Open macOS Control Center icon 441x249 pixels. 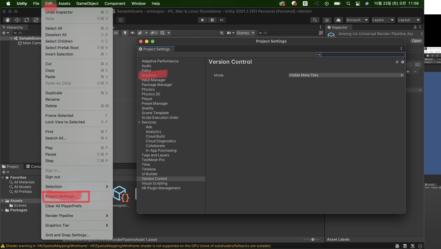click(x=358, y=4)
